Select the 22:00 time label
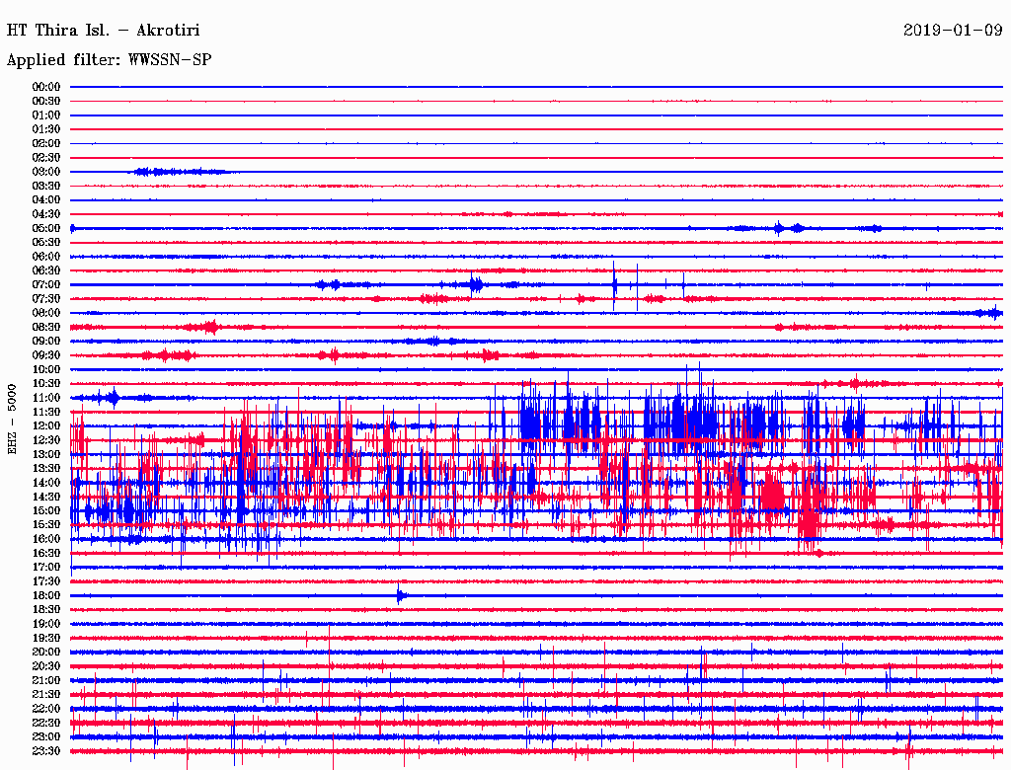Screen dimensions: 1011x770 click(x=45, y=709)
